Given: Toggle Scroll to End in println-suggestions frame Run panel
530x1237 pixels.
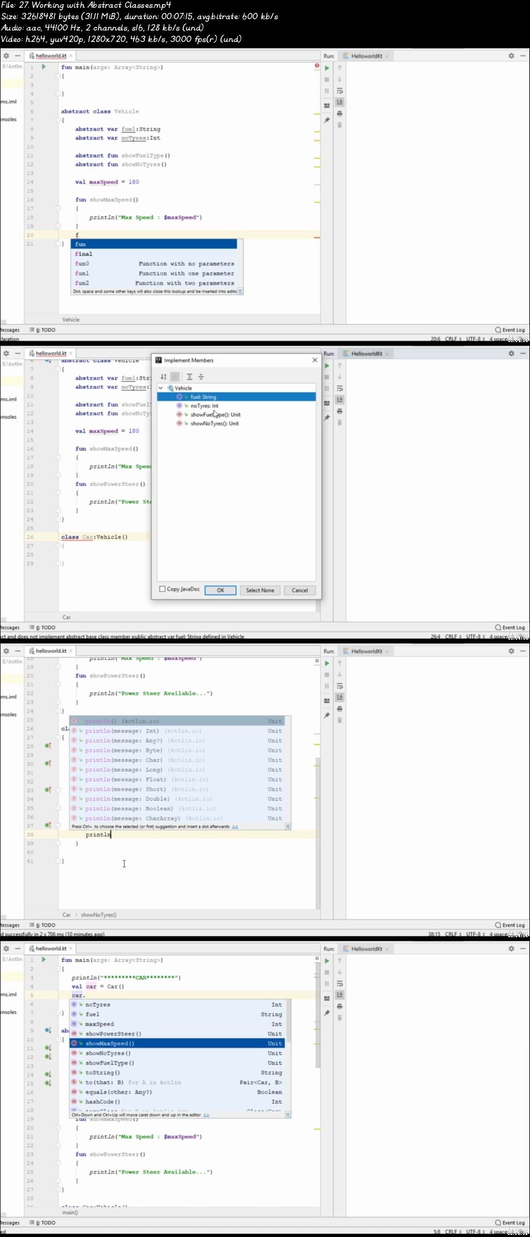Looking at the screenshot, I should [x=340, y=697].
